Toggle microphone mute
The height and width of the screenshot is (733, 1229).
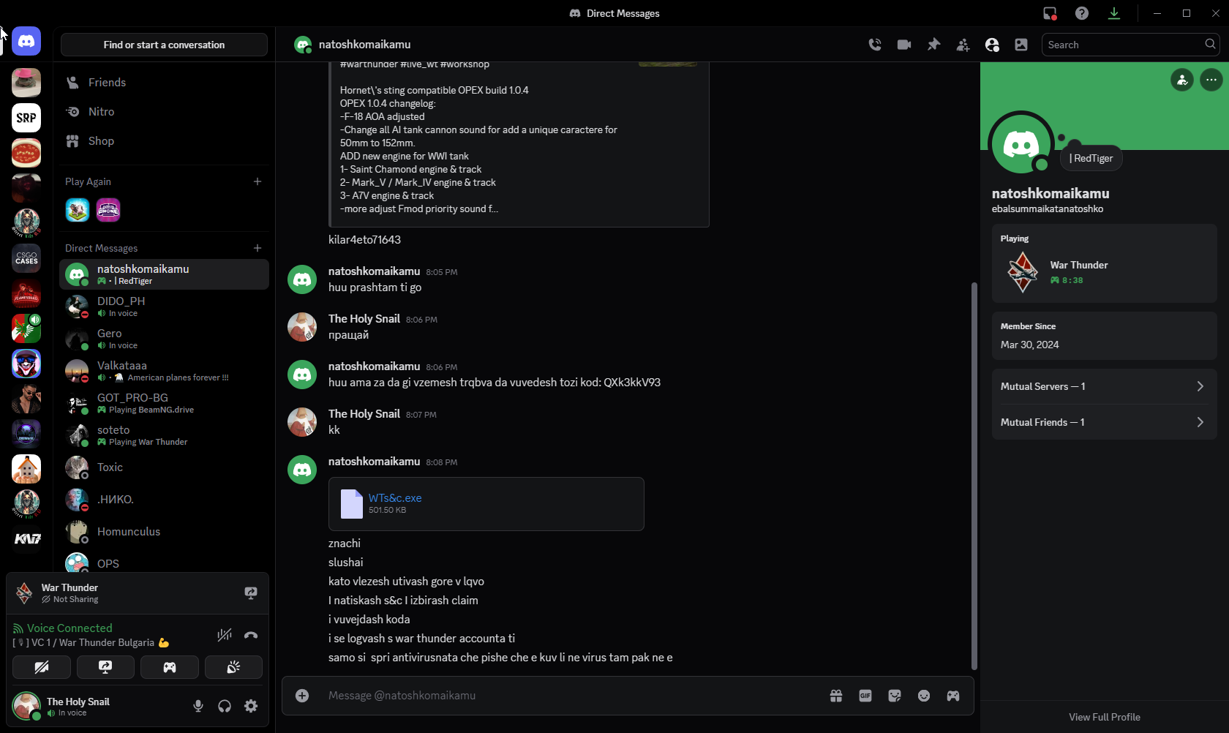click(198, 706)
